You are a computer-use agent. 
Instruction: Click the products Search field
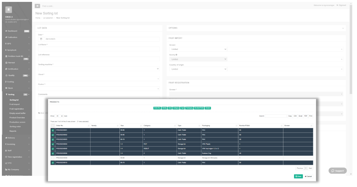276,116
